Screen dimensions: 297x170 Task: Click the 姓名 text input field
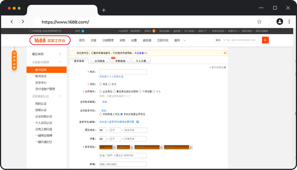(123, 72)
